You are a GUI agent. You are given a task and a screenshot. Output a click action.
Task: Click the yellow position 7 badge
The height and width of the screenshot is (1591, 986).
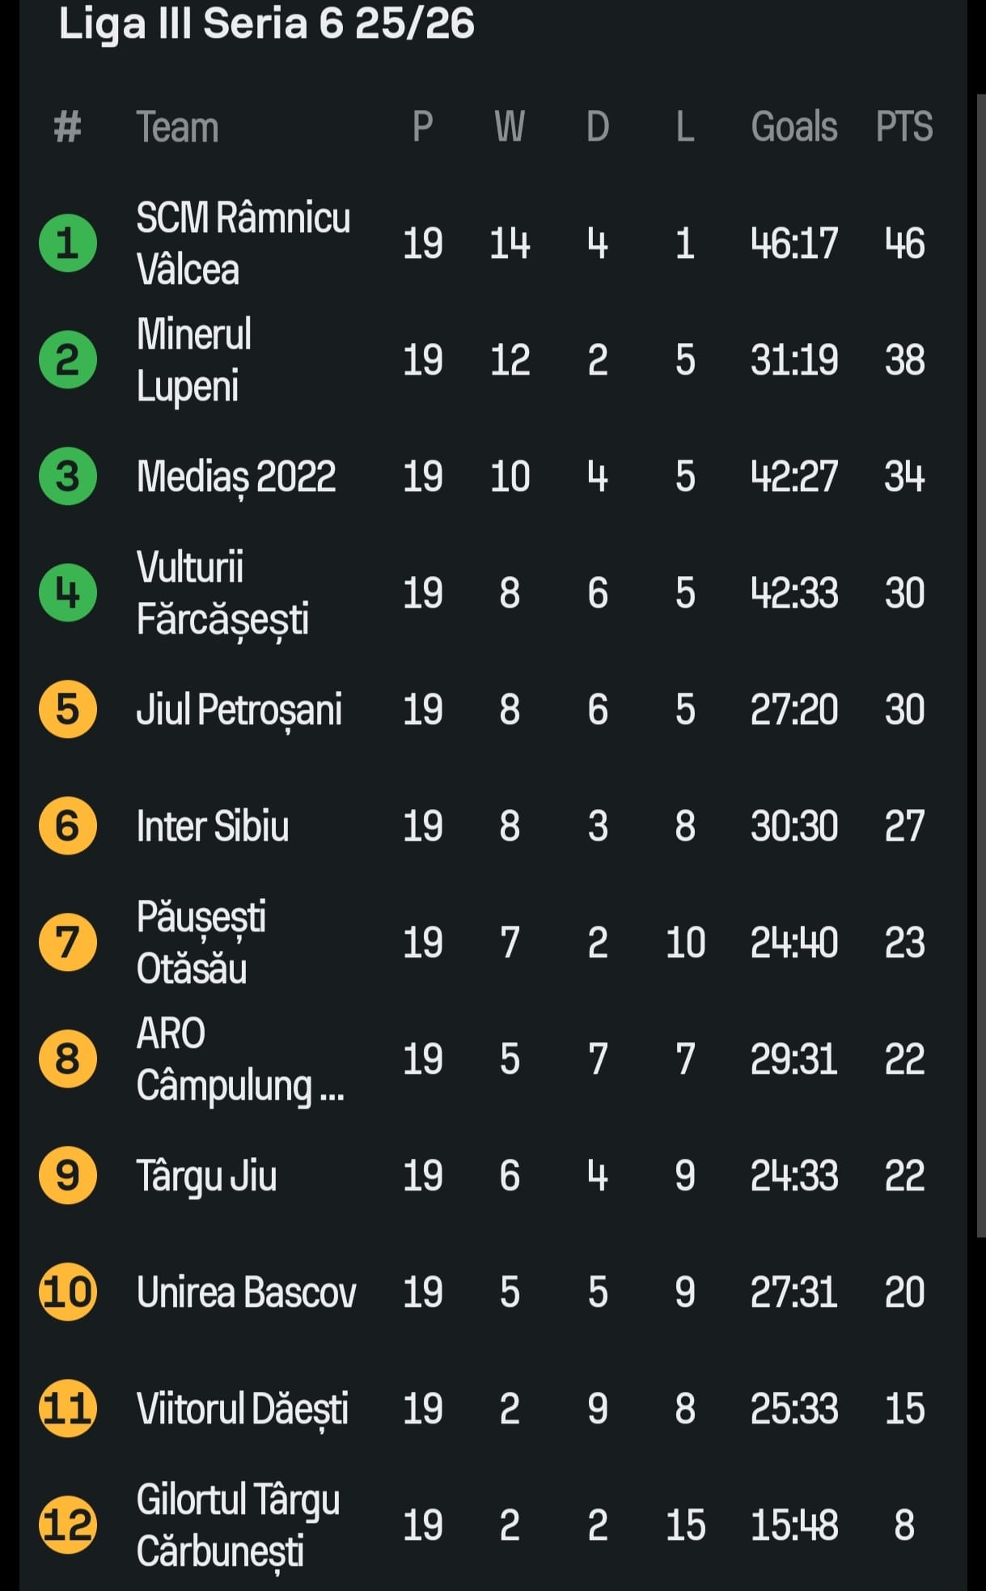pos(68,942)
